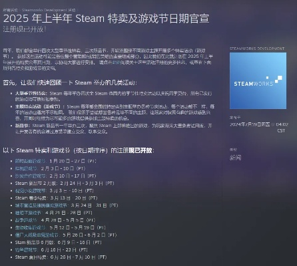The image size is (297, 266).
Task: Click the 新品节 description bullet paragraph
Action: pos(113,128)
